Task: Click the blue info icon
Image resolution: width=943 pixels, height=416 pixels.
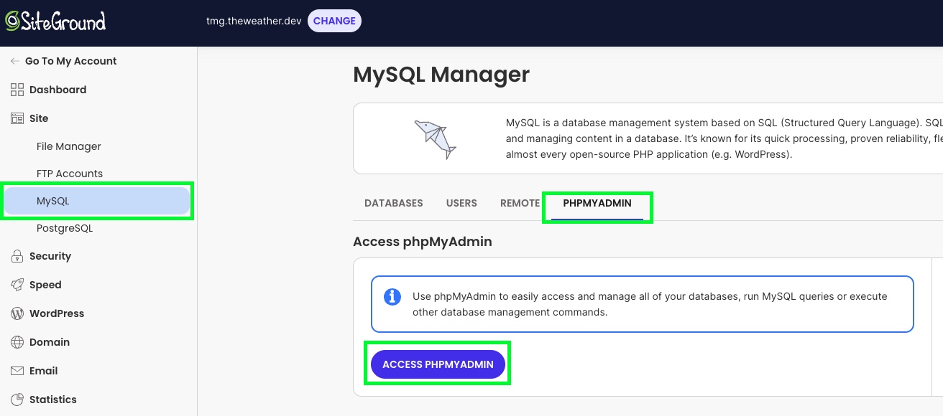Action: (392, 297)
